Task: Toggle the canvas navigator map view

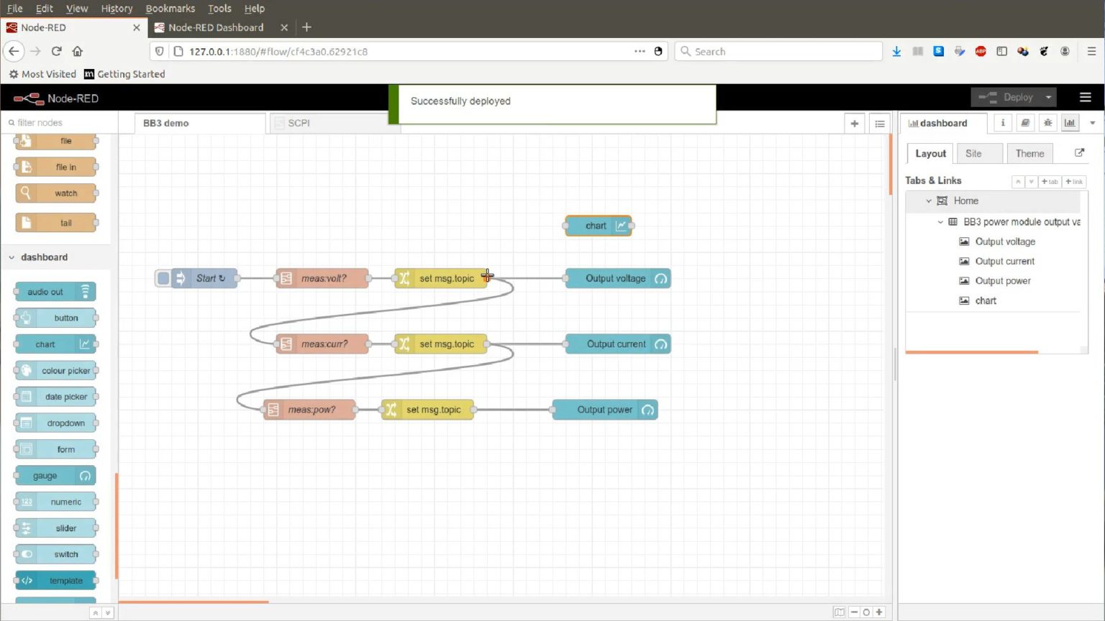Action: 839,612
